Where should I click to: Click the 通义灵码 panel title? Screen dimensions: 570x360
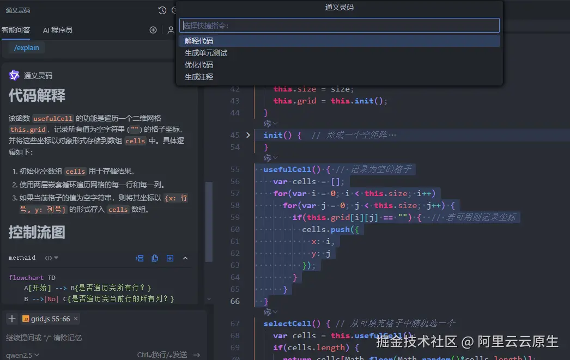18,10
